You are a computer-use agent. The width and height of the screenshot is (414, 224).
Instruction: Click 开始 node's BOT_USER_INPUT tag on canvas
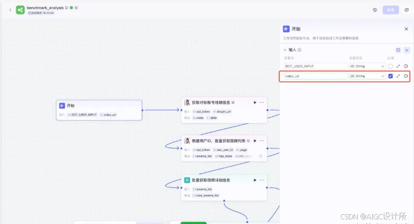(x=82, y=115)
